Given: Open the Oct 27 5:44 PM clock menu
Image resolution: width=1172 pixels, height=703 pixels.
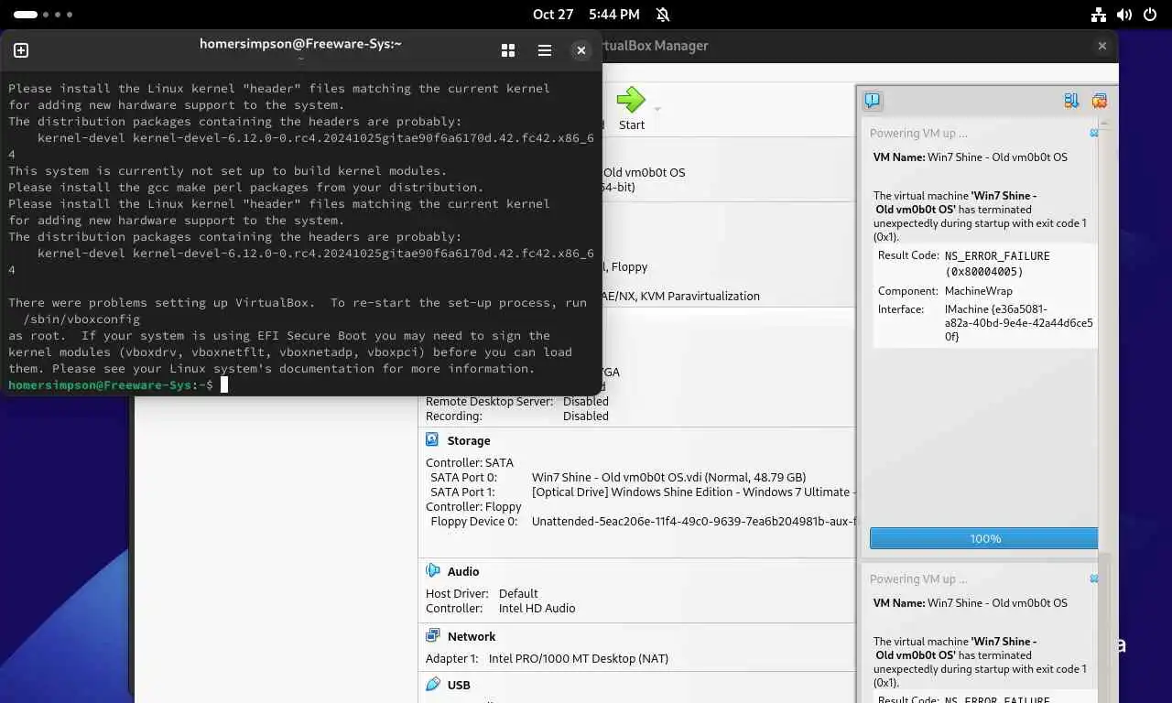Looking at the screenshot, I should 586,15.
